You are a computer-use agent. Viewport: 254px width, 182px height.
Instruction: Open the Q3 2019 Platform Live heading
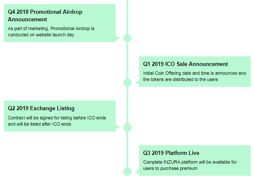coord(171,153)
